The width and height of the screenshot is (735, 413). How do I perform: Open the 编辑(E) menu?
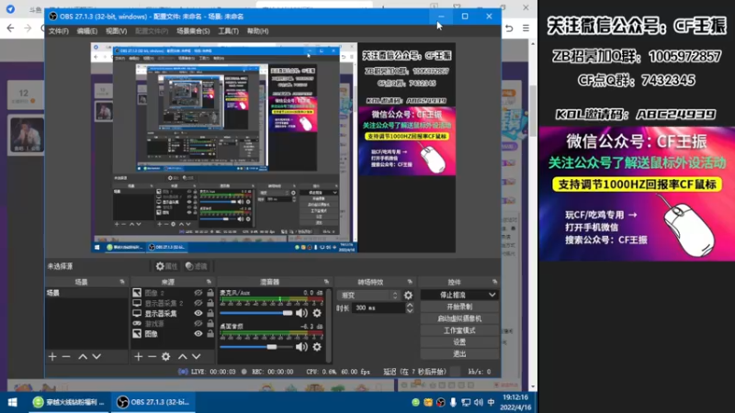click(x=87, y=31)
